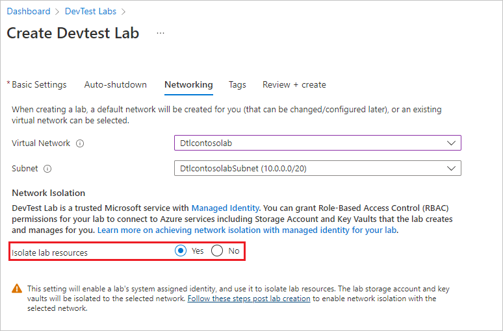Open the DevTest Labs breadcrumb link
This screenshot has height=331, width=503.
coord(90,11)
